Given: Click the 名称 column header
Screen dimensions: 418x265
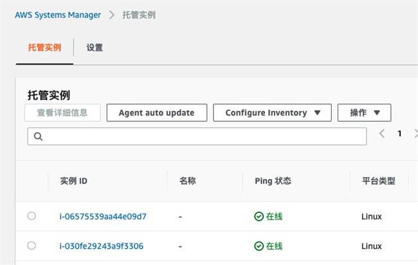Looking at the screenshot, I should [x=187, y=181].
